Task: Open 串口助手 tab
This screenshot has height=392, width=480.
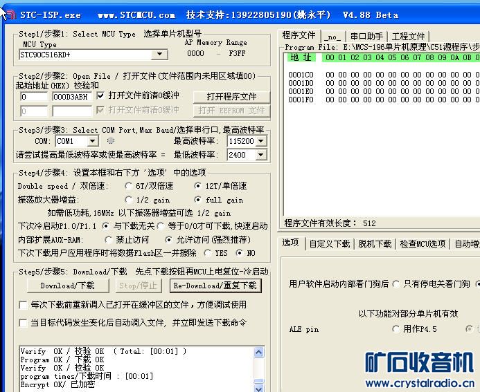Action: (x=366, y=37)
